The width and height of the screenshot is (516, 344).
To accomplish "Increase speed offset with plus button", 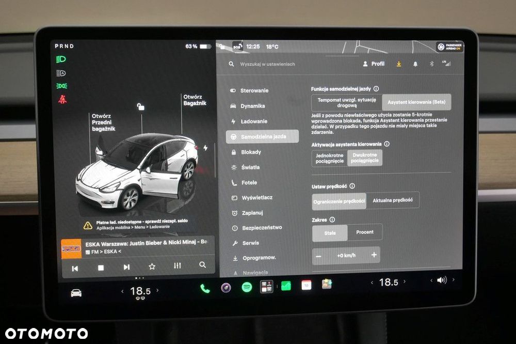I will [x=374, y=255].
